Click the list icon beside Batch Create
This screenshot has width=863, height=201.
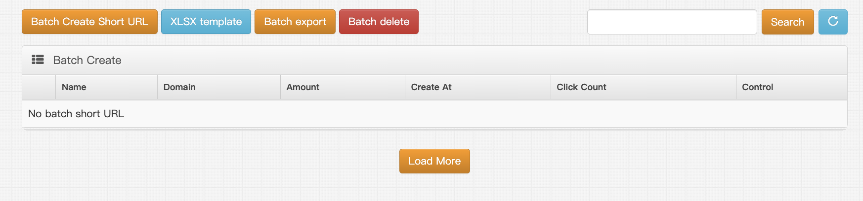pos(38,60)
